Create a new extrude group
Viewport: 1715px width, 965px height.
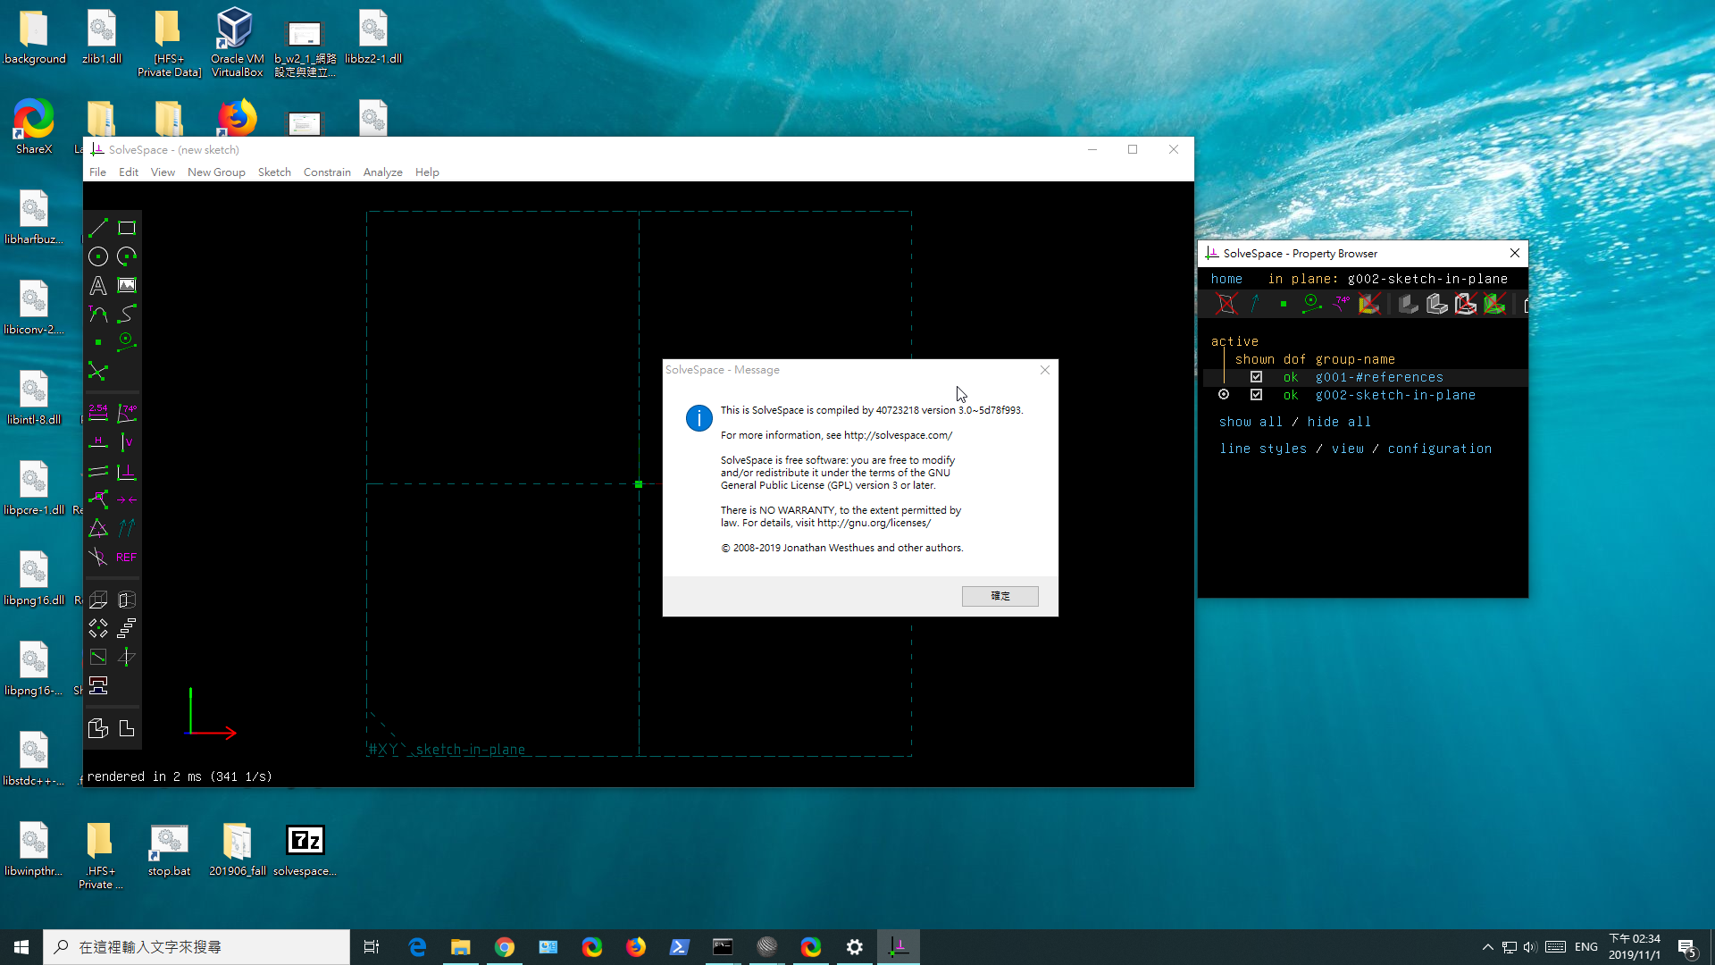point(98,600)
